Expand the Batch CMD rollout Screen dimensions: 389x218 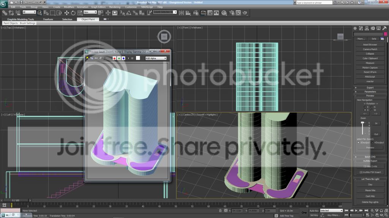[x=370, y=157]
